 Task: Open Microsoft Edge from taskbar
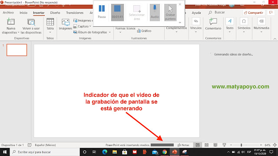click(105, 152)
